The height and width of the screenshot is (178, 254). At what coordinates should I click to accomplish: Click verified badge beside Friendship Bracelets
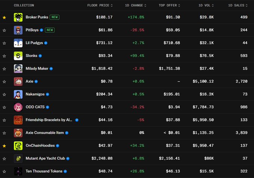77,120
